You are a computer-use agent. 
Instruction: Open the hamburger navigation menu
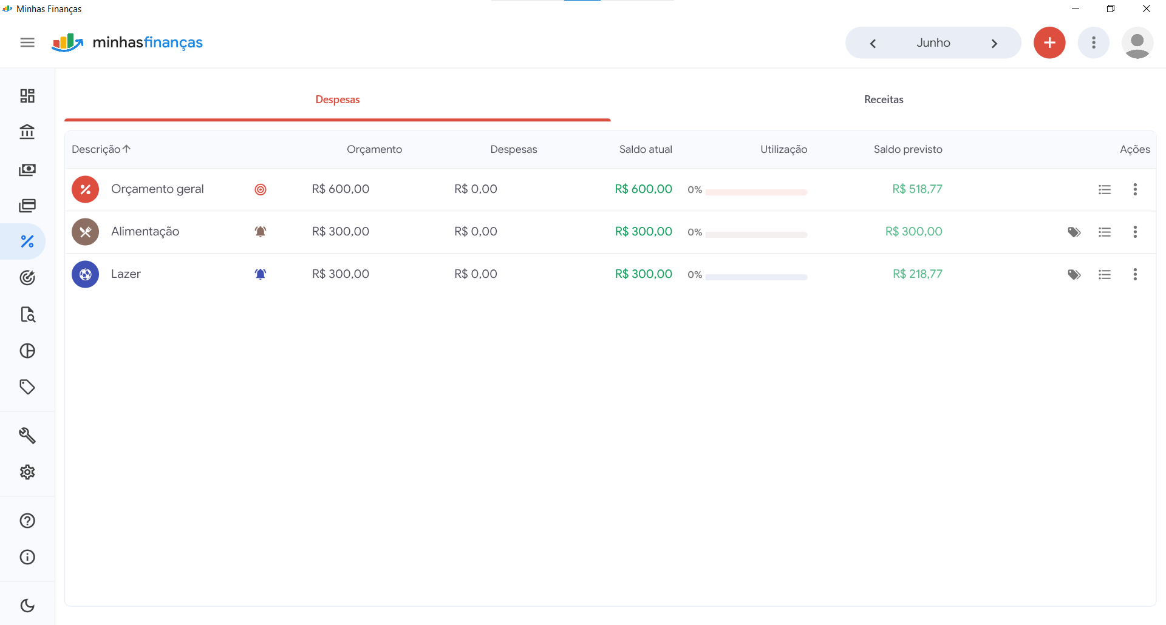[x=27, y=42]
